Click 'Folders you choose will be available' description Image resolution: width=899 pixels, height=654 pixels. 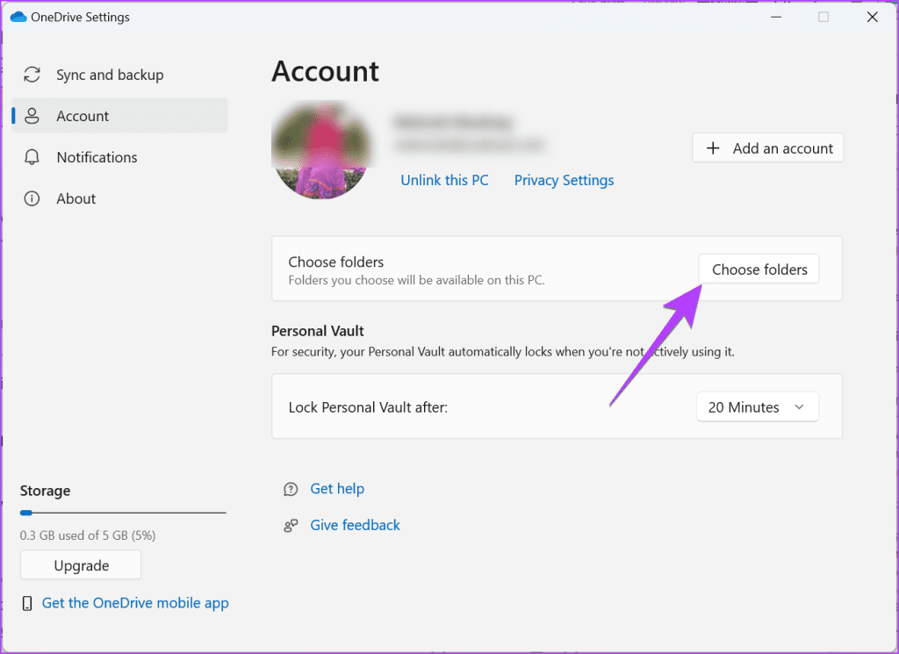pyautogui.click(x=416, y=280)
